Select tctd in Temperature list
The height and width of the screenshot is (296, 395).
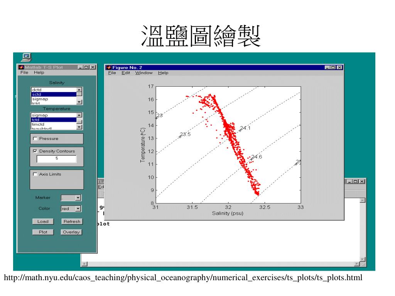pyautogui.click(x=54, y=120)
